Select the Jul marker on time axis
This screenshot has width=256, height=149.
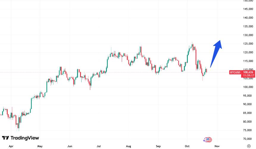coord(99,146)
